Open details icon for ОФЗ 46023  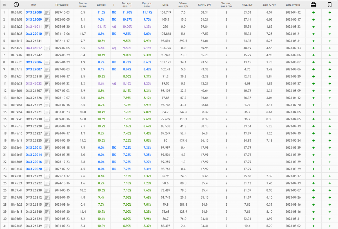tap(47, 84)
